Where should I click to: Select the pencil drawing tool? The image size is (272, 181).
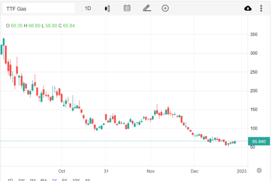click(x=147, y=8)
